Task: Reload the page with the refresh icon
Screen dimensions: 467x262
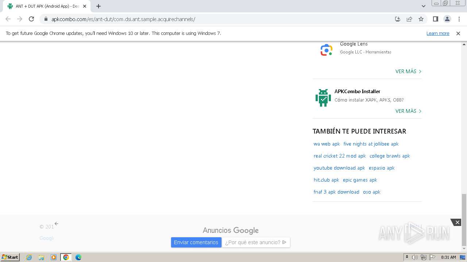Action: click(31, 19)
